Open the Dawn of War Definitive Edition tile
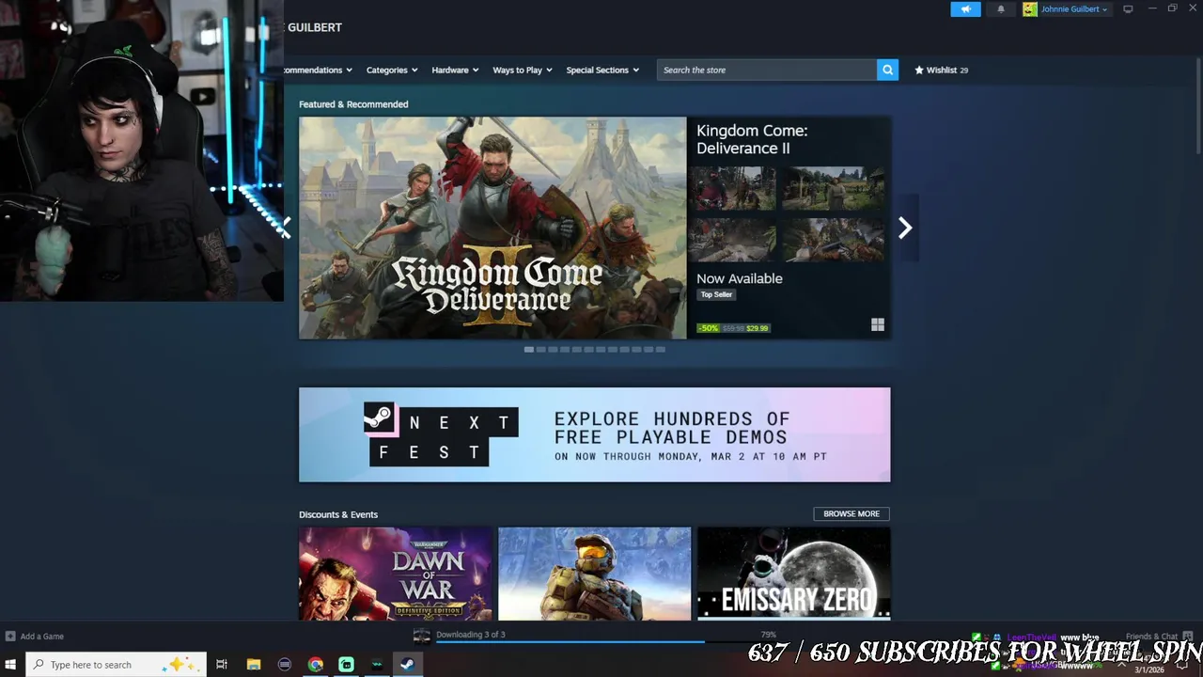This screenshot has width=1203, height=677. (396, 574)
